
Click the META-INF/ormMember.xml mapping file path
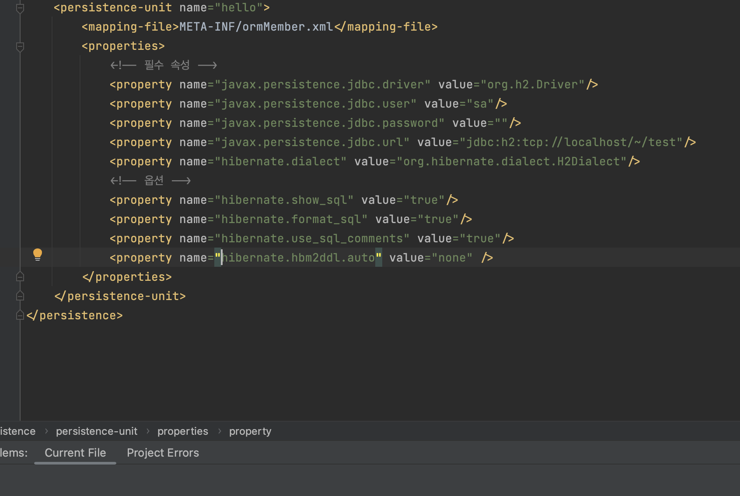coord(256,27)
